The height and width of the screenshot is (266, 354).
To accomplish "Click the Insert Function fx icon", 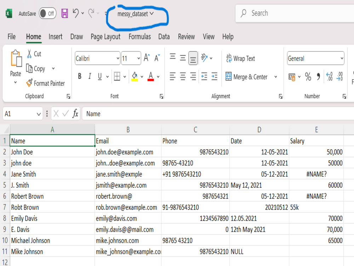I will tap(75, 113).
